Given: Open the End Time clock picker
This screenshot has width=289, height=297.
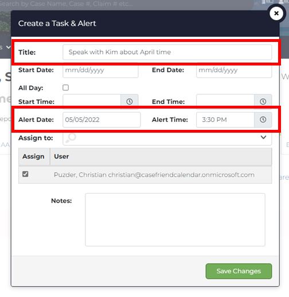Looking at the screenshot, I should pyautogui.click(x=263, y=102).
